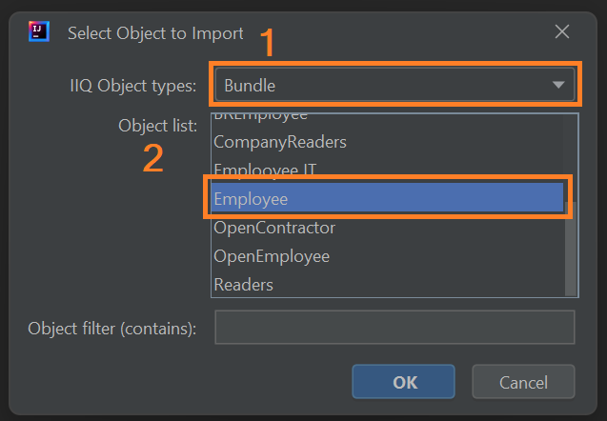This screenshot has width=607, height=421.
Task: Select Employee IT list entry
Action: [x=388, y=170]
